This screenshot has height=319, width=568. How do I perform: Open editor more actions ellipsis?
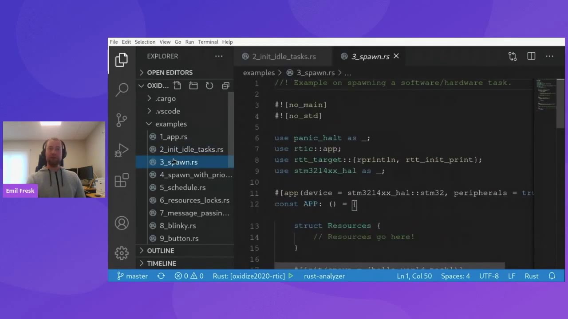tap(549, 56)
